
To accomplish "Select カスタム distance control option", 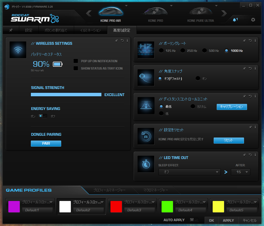I will click(x=193, y=106).
